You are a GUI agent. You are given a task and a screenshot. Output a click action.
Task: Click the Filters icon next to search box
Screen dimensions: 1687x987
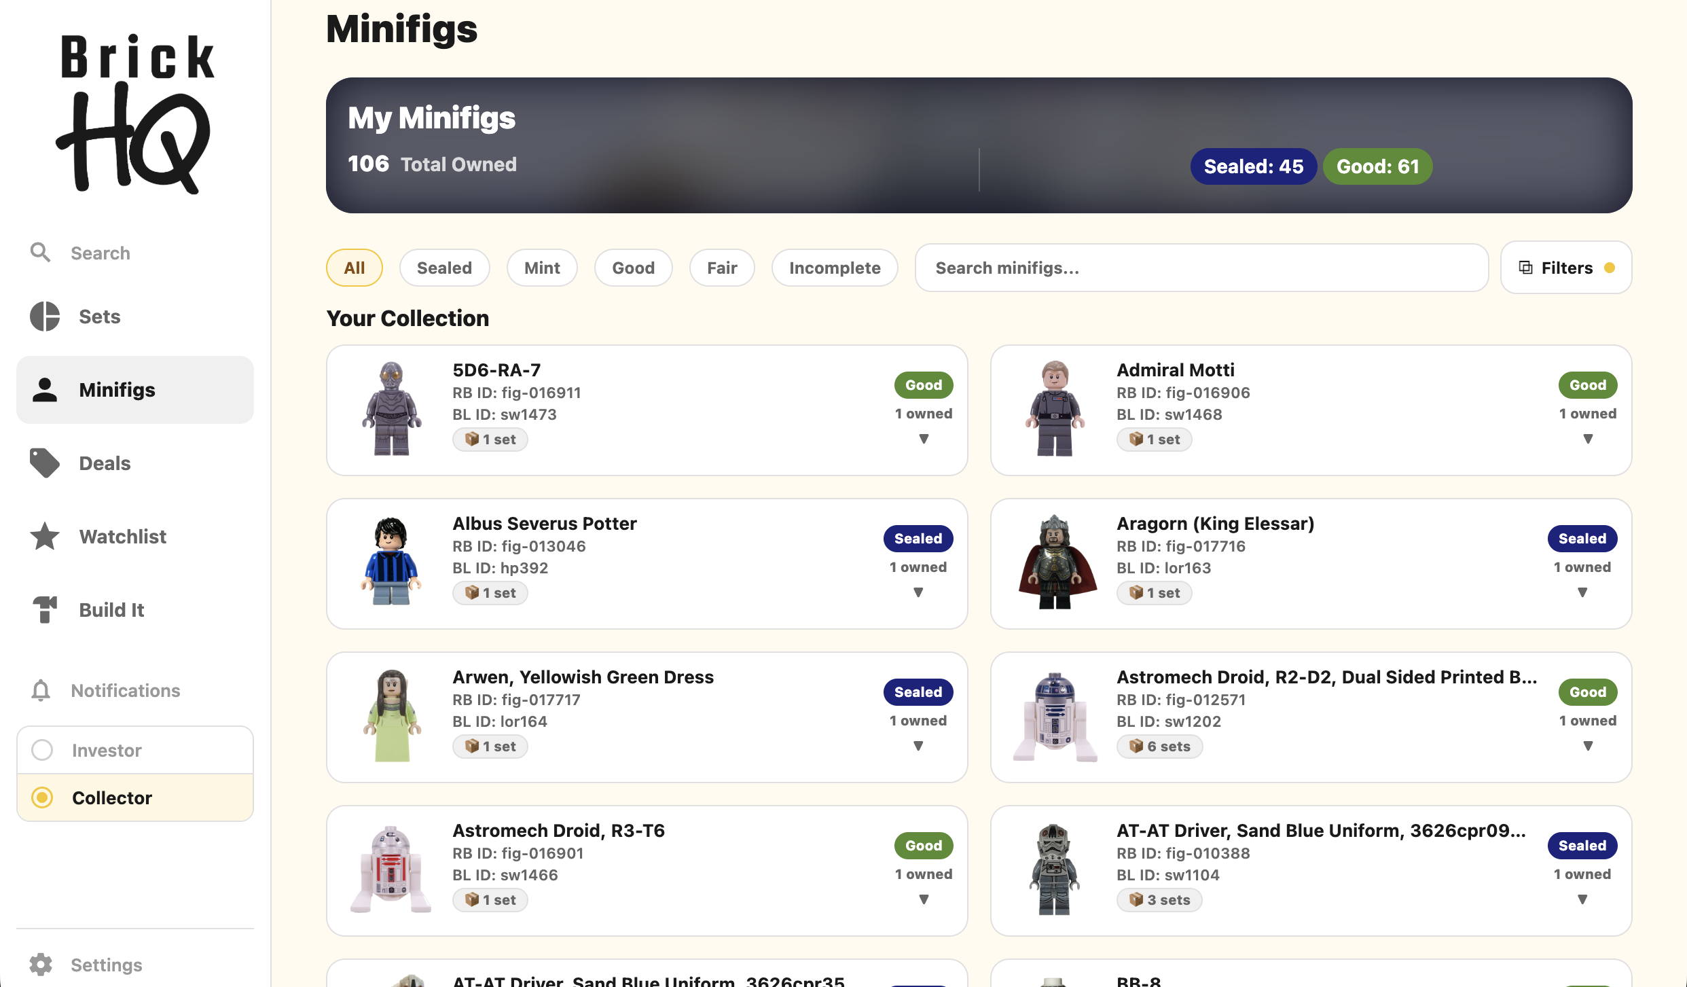point(1525,268)
